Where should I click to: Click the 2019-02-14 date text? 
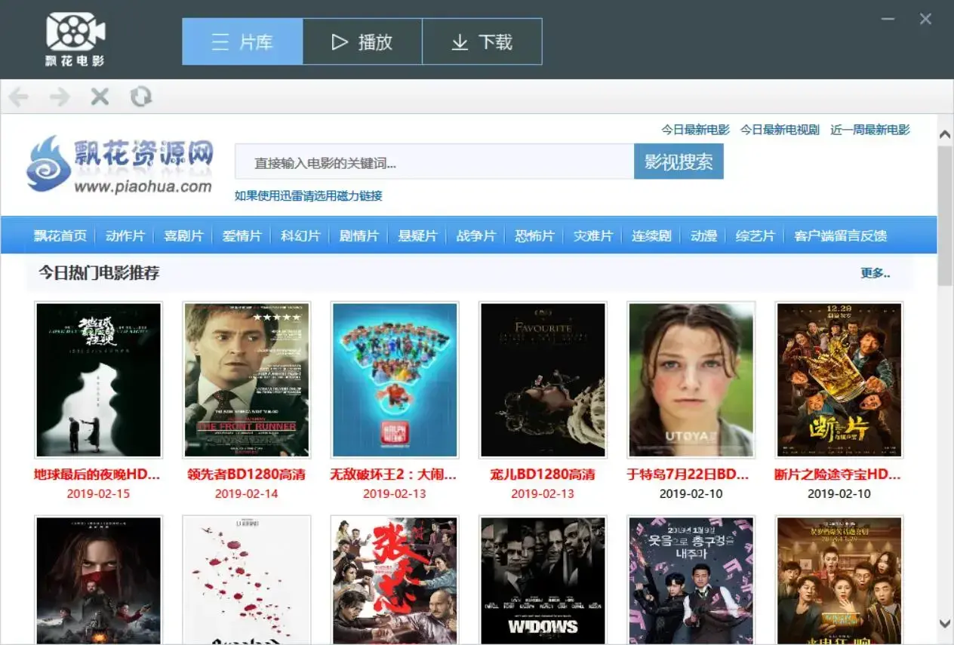point(246,494)
